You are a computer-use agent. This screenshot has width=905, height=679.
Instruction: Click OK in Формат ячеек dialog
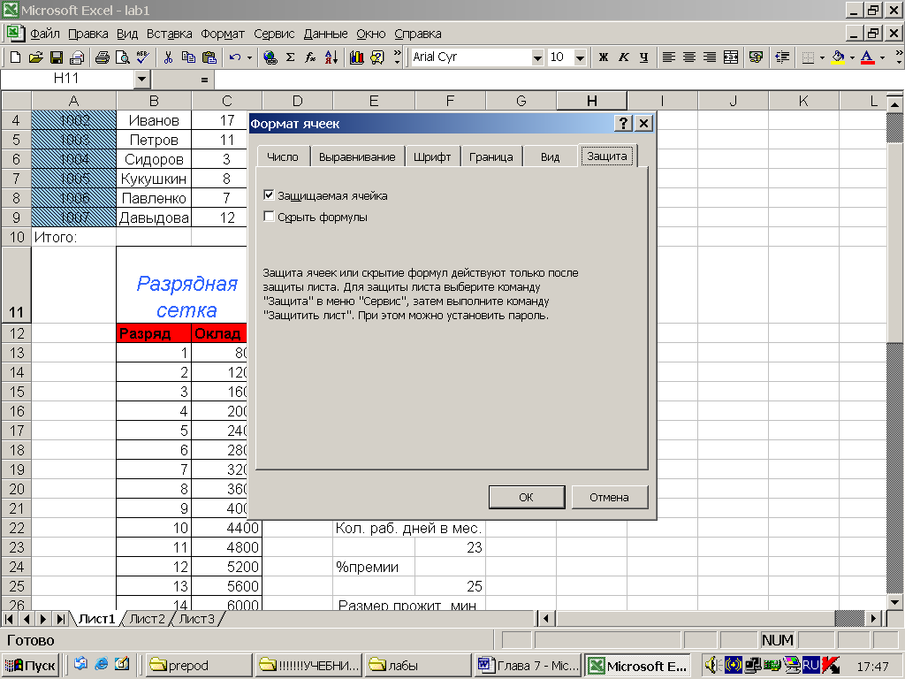pos(527,497)
